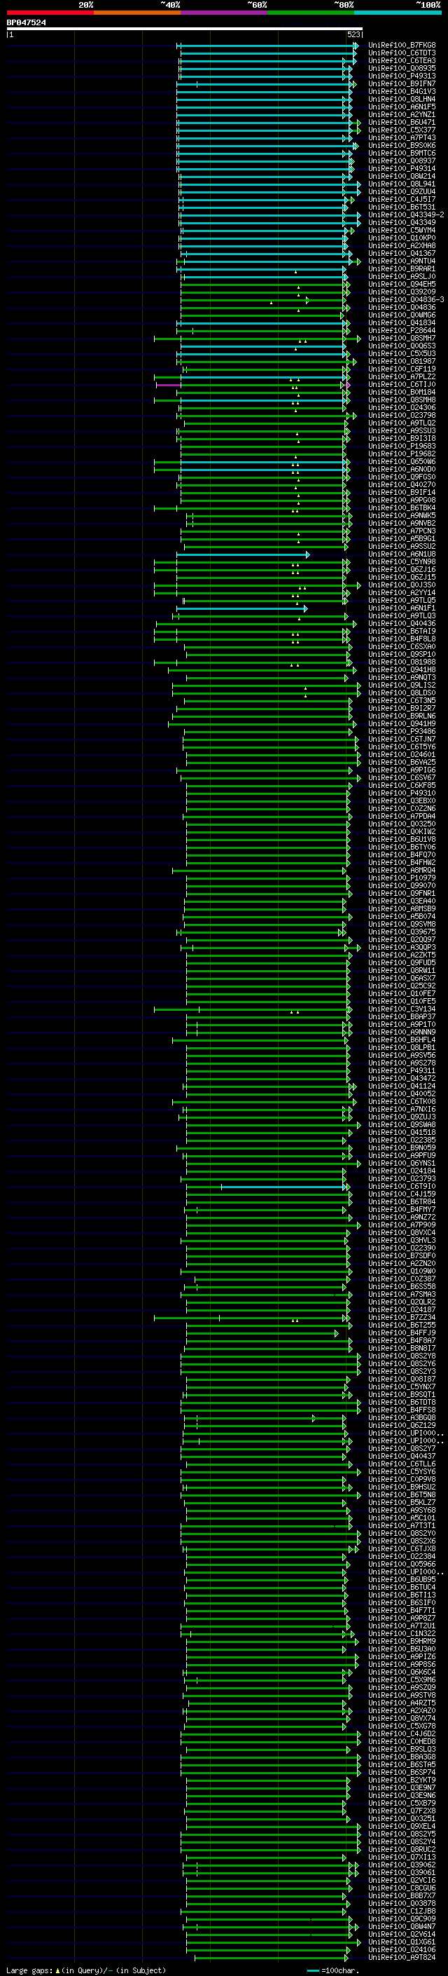Viewport: 448px width, 1976px height.
Task: Select the UniRef100_Q41367 label
Action: click(x=402, y=253)
